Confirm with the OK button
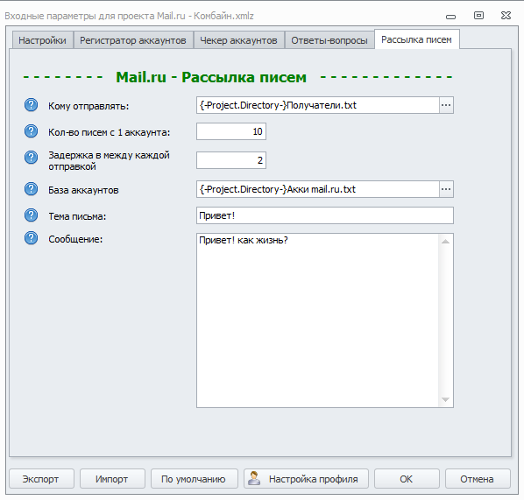Screen dimensions: 524x500 (407, 479)
